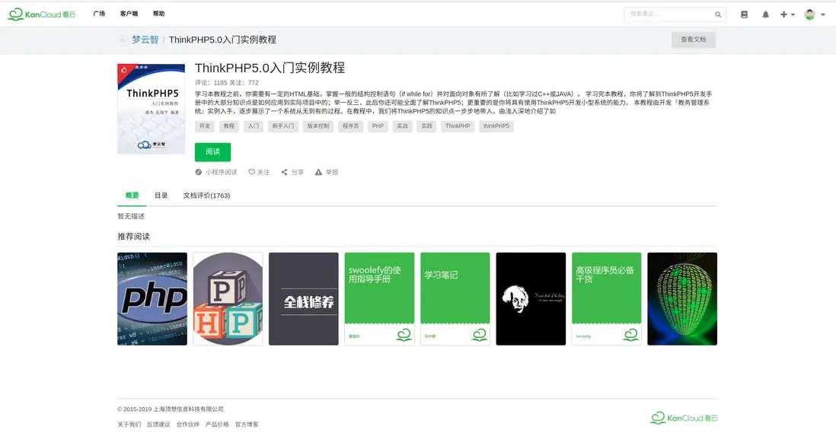Open notifications bell icon
This screenshot has height=446, width=836.
point(766,15)
